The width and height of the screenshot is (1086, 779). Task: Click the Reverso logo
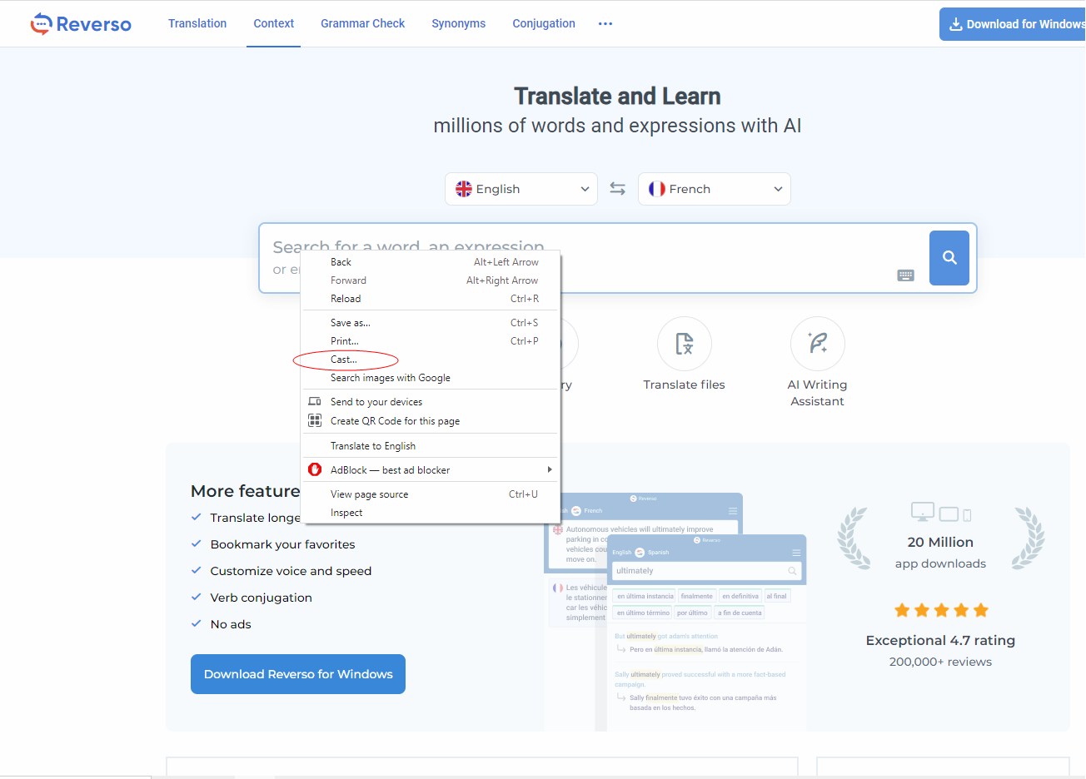[81, 24]
